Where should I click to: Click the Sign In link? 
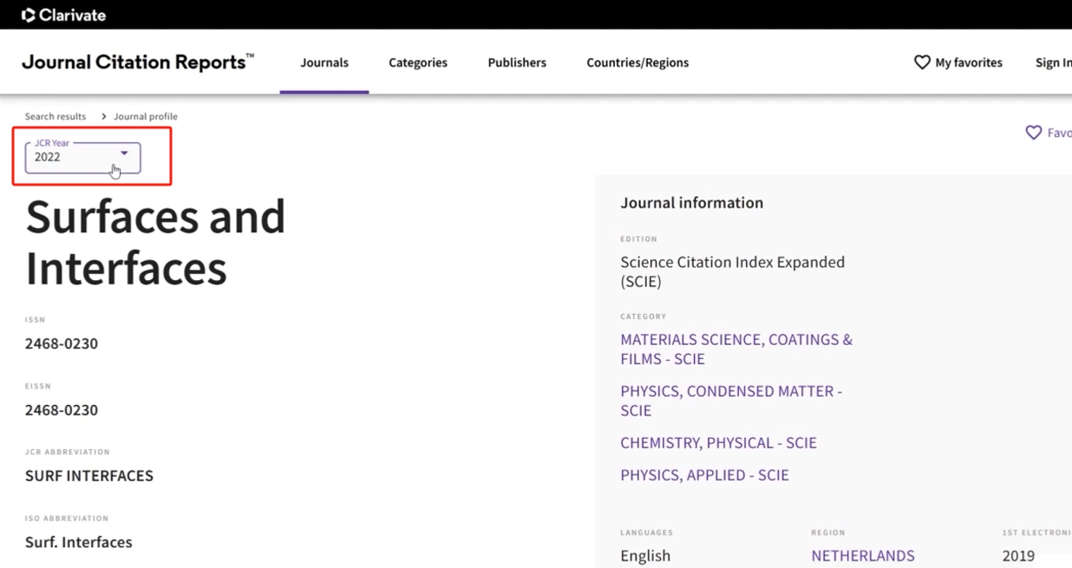pyautogui.click(x=1053, y=62)
